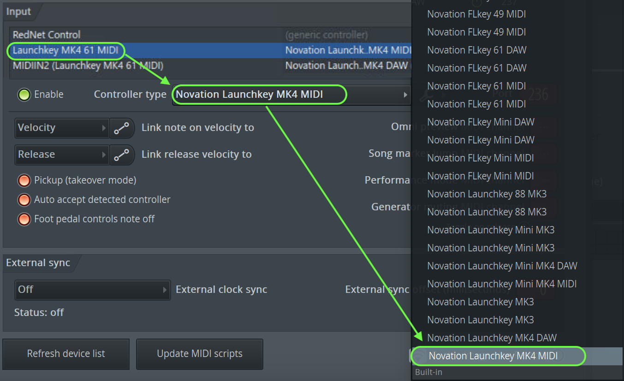The height and width of the screenshot is (381, 624).
Task: Choose Novation Launchkey MK4 DAW in menu
Action: [492, 338]
